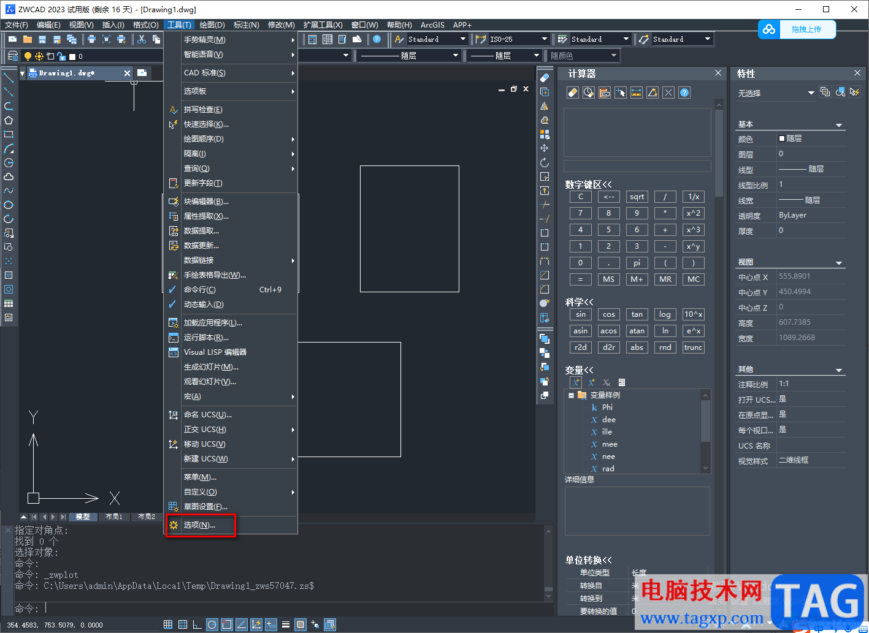Collapse the 视图 properties section
Screen dimensions: 869x633
(x=840, y=263)
